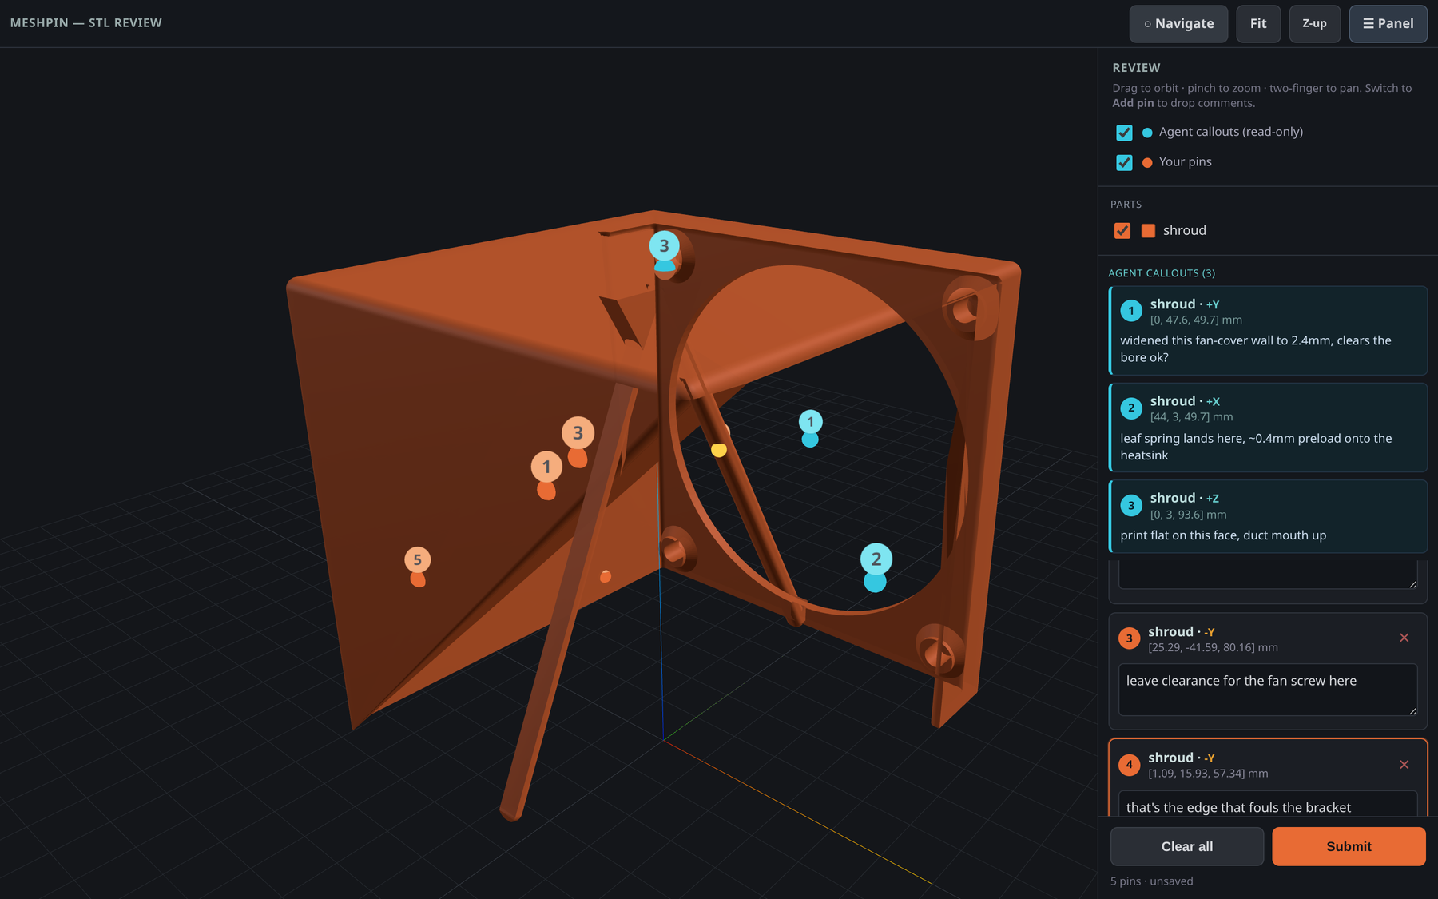Uncheck Your pins checkbox
Image resolution: width=1438 pixels, height=899 pixels.
1124,162
